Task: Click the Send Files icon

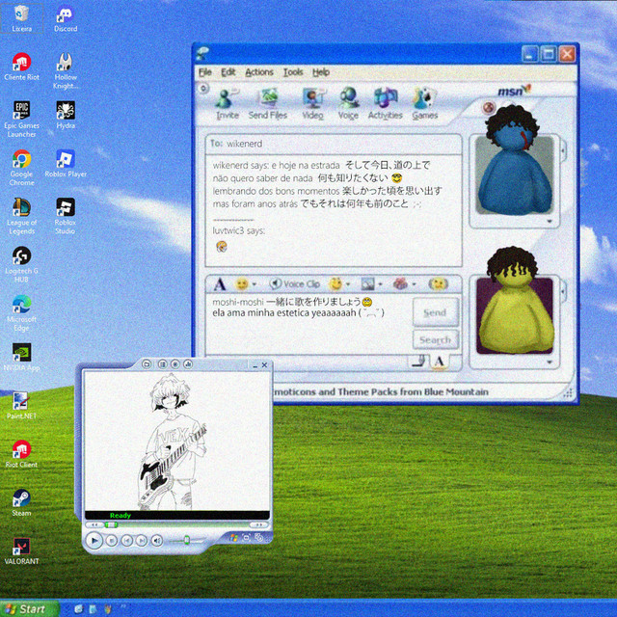Action: [267, 103]
